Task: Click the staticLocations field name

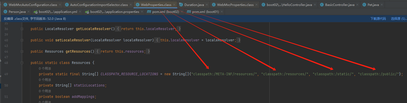Action: 89,85
